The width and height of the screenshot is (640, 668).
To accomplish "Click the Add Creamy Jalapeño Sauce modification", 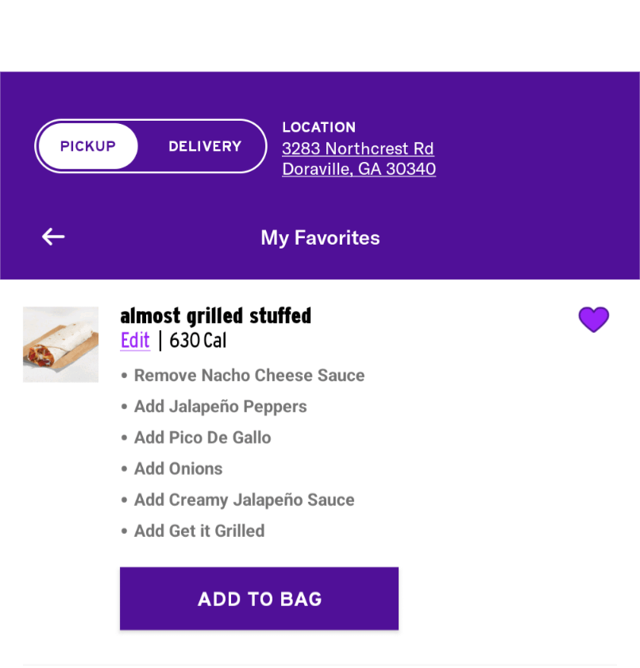I will click(244, 500).
